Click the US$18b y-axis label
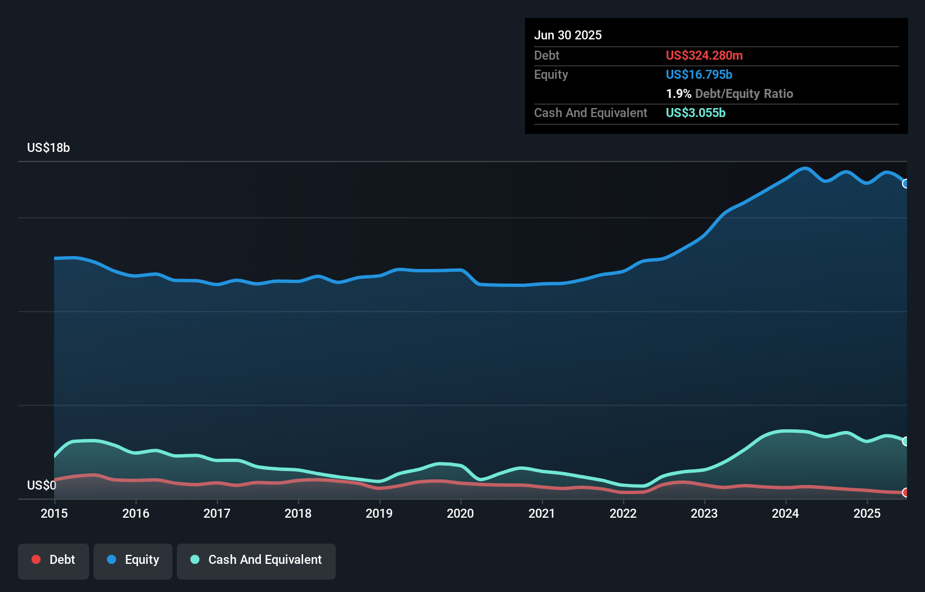The width and height of the screenshot is (925, 592). click(x=48, y=148)
